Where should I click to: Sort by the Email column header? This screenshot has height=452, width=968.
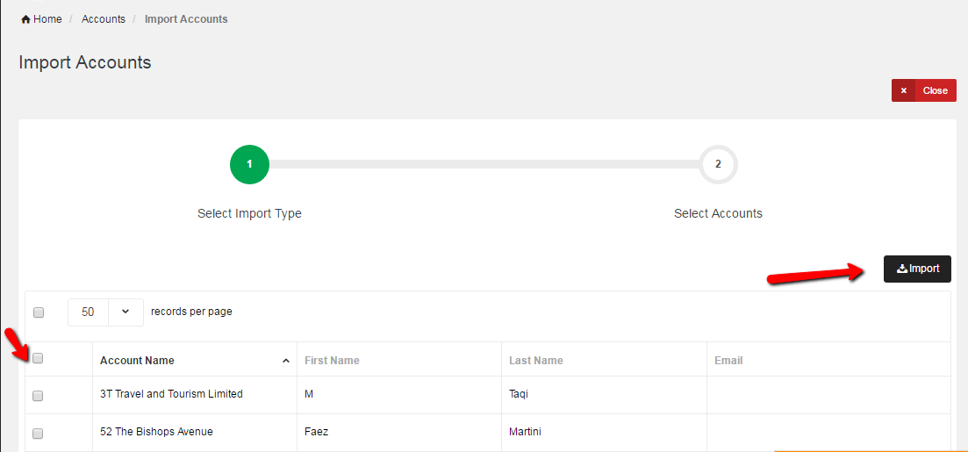(728, 361)
